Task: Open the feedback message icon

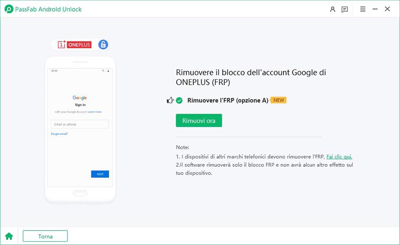Action: 345,9
